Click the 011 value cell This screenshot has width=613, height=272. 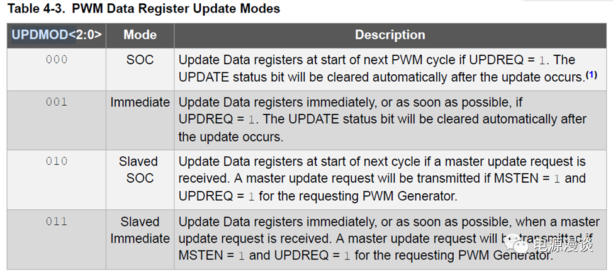[x=57, y=222]
